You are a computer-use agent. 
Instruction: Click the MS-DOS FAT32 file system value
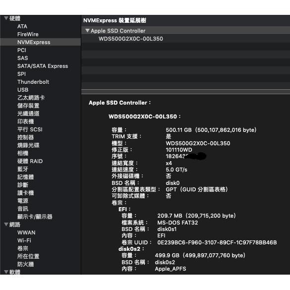click(x=177, y=223)
